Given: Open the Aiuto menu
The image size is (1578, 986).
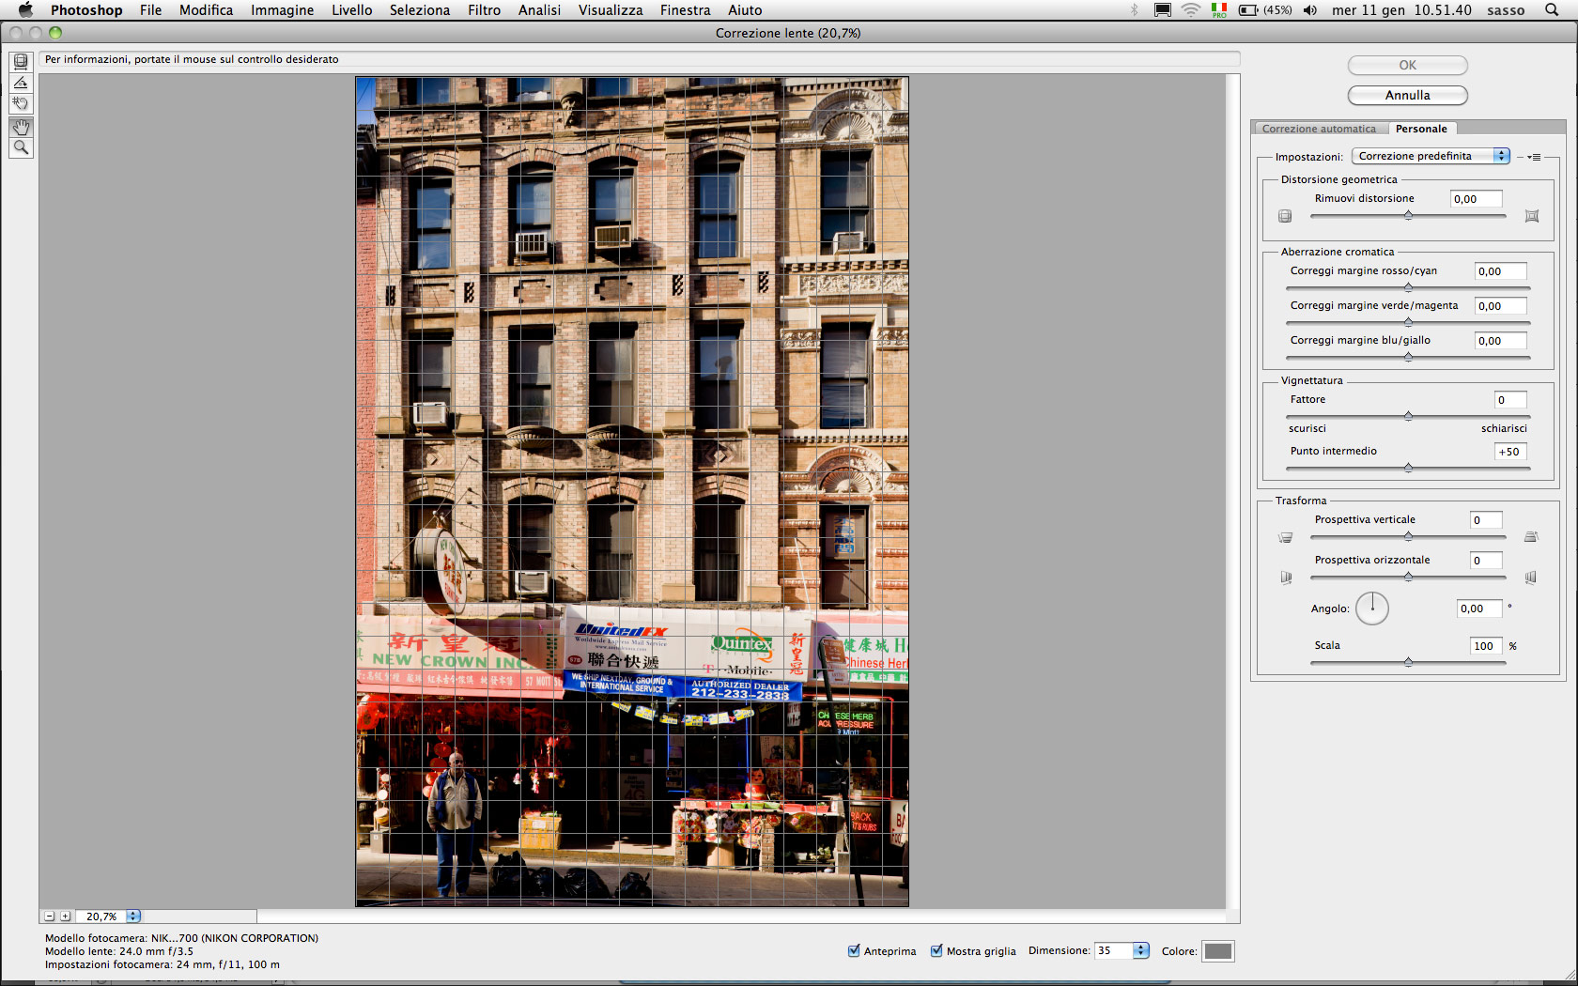Looking at the screenshot, I should (x=745, y=10).
